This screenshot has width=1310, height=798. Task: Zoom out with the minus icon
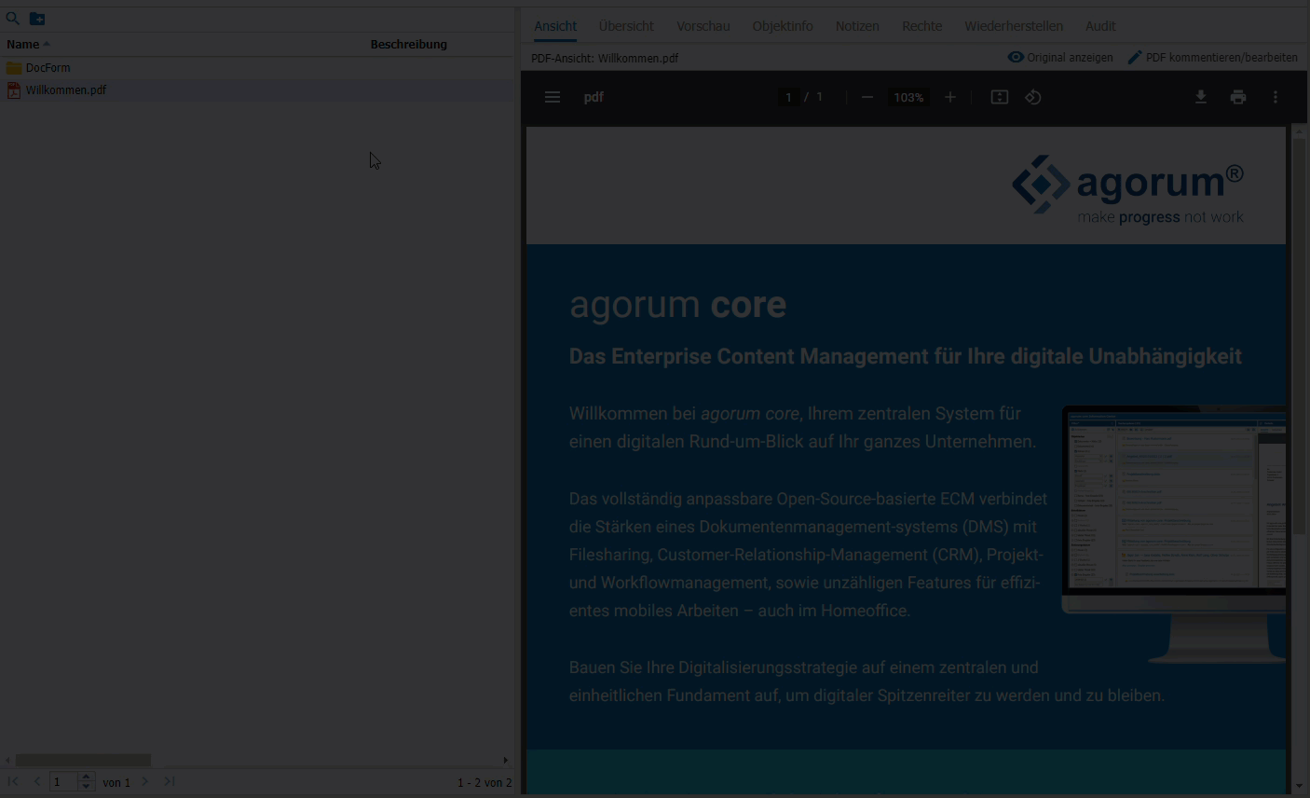click(x=867, y=97)
